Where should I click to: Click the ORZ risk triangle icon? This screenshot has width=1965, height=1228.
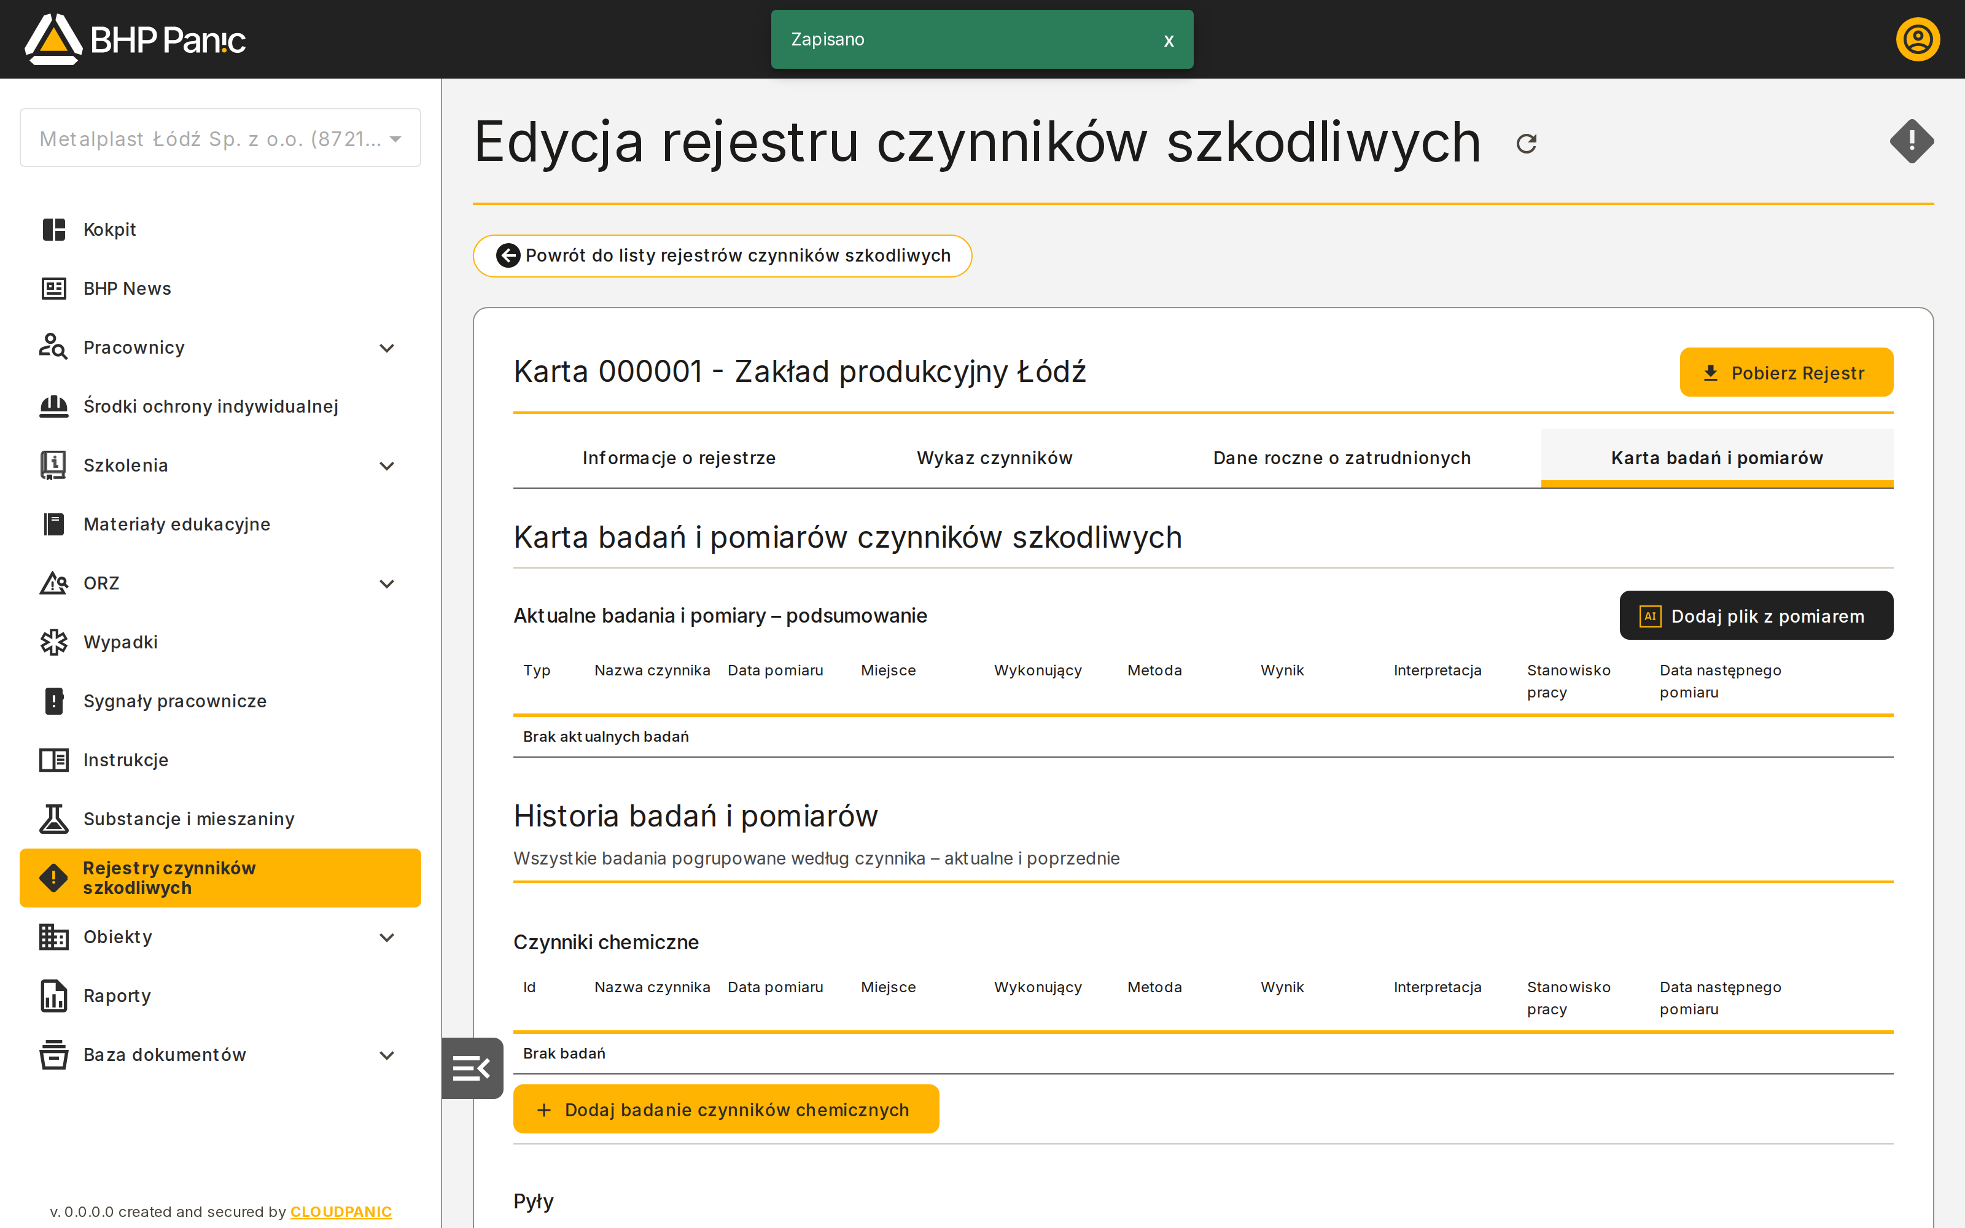(53, 583)
